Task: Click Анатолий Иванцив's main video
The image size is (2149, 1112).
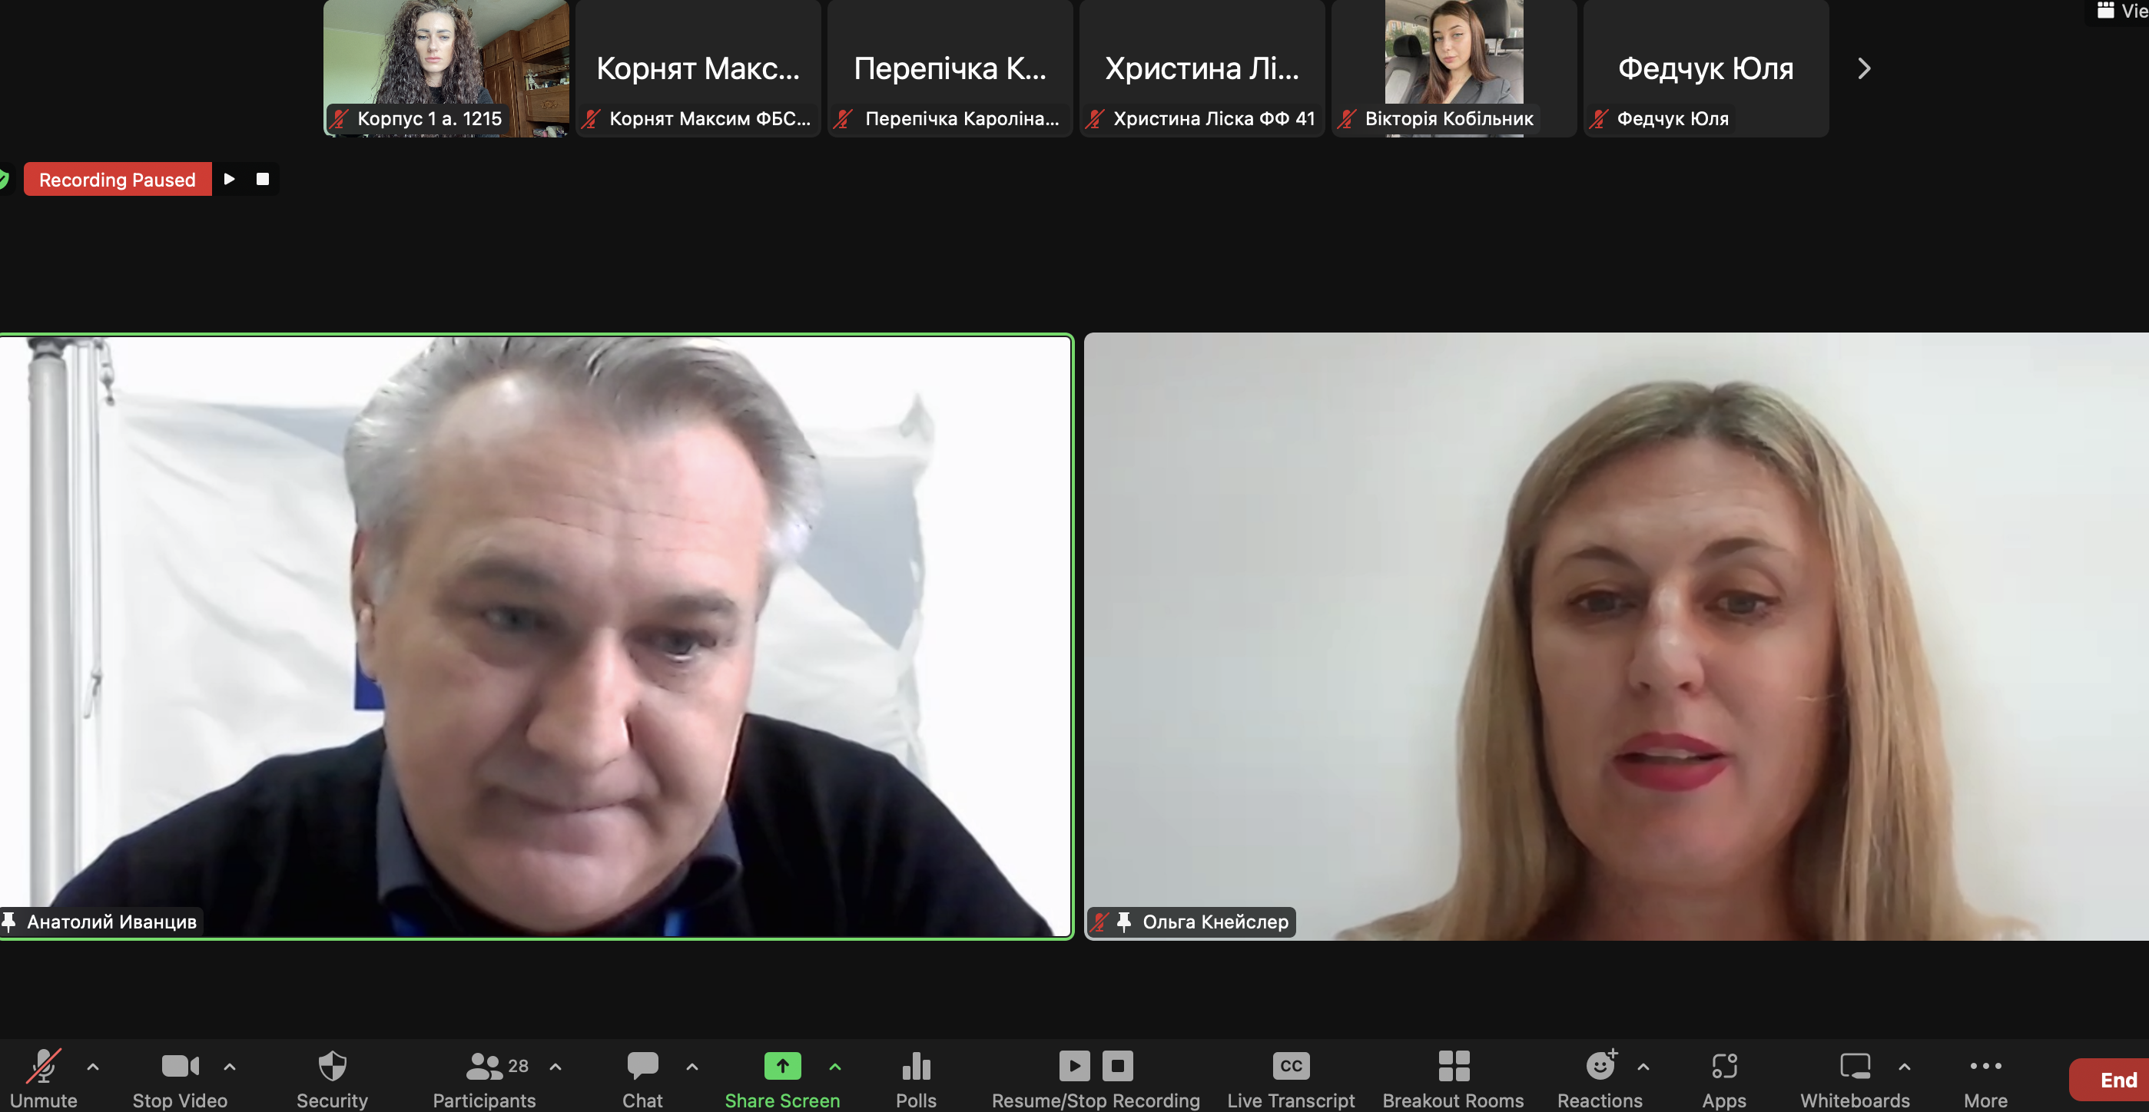Action: [536, 636]
